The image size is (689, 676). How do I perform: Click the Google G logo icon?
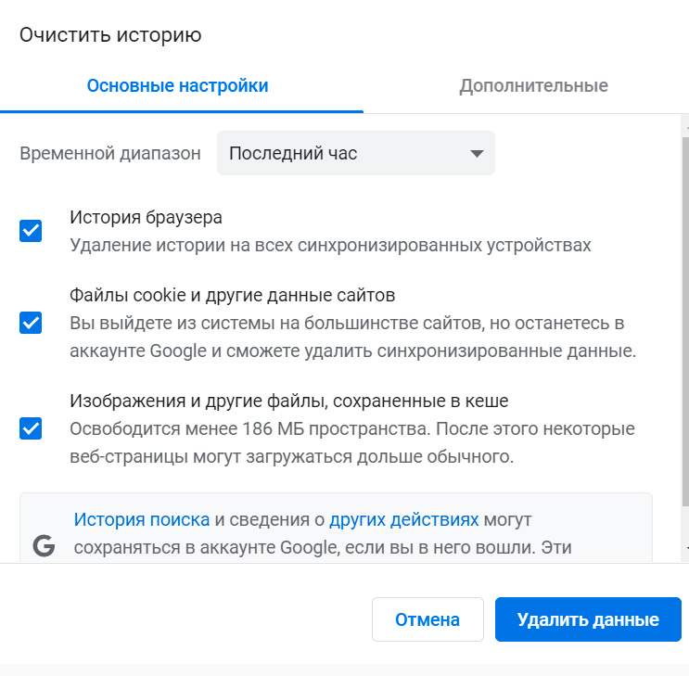point(44,546)
